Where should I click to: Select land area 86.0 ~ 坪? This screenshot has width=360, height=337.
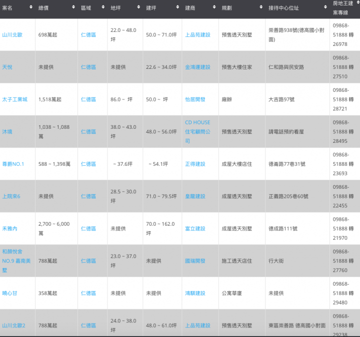click(121, 99)
